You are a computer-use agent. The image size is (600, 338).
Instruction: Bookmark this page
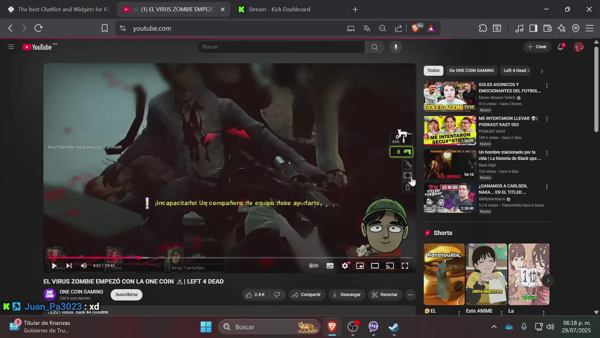pos(105,28)
